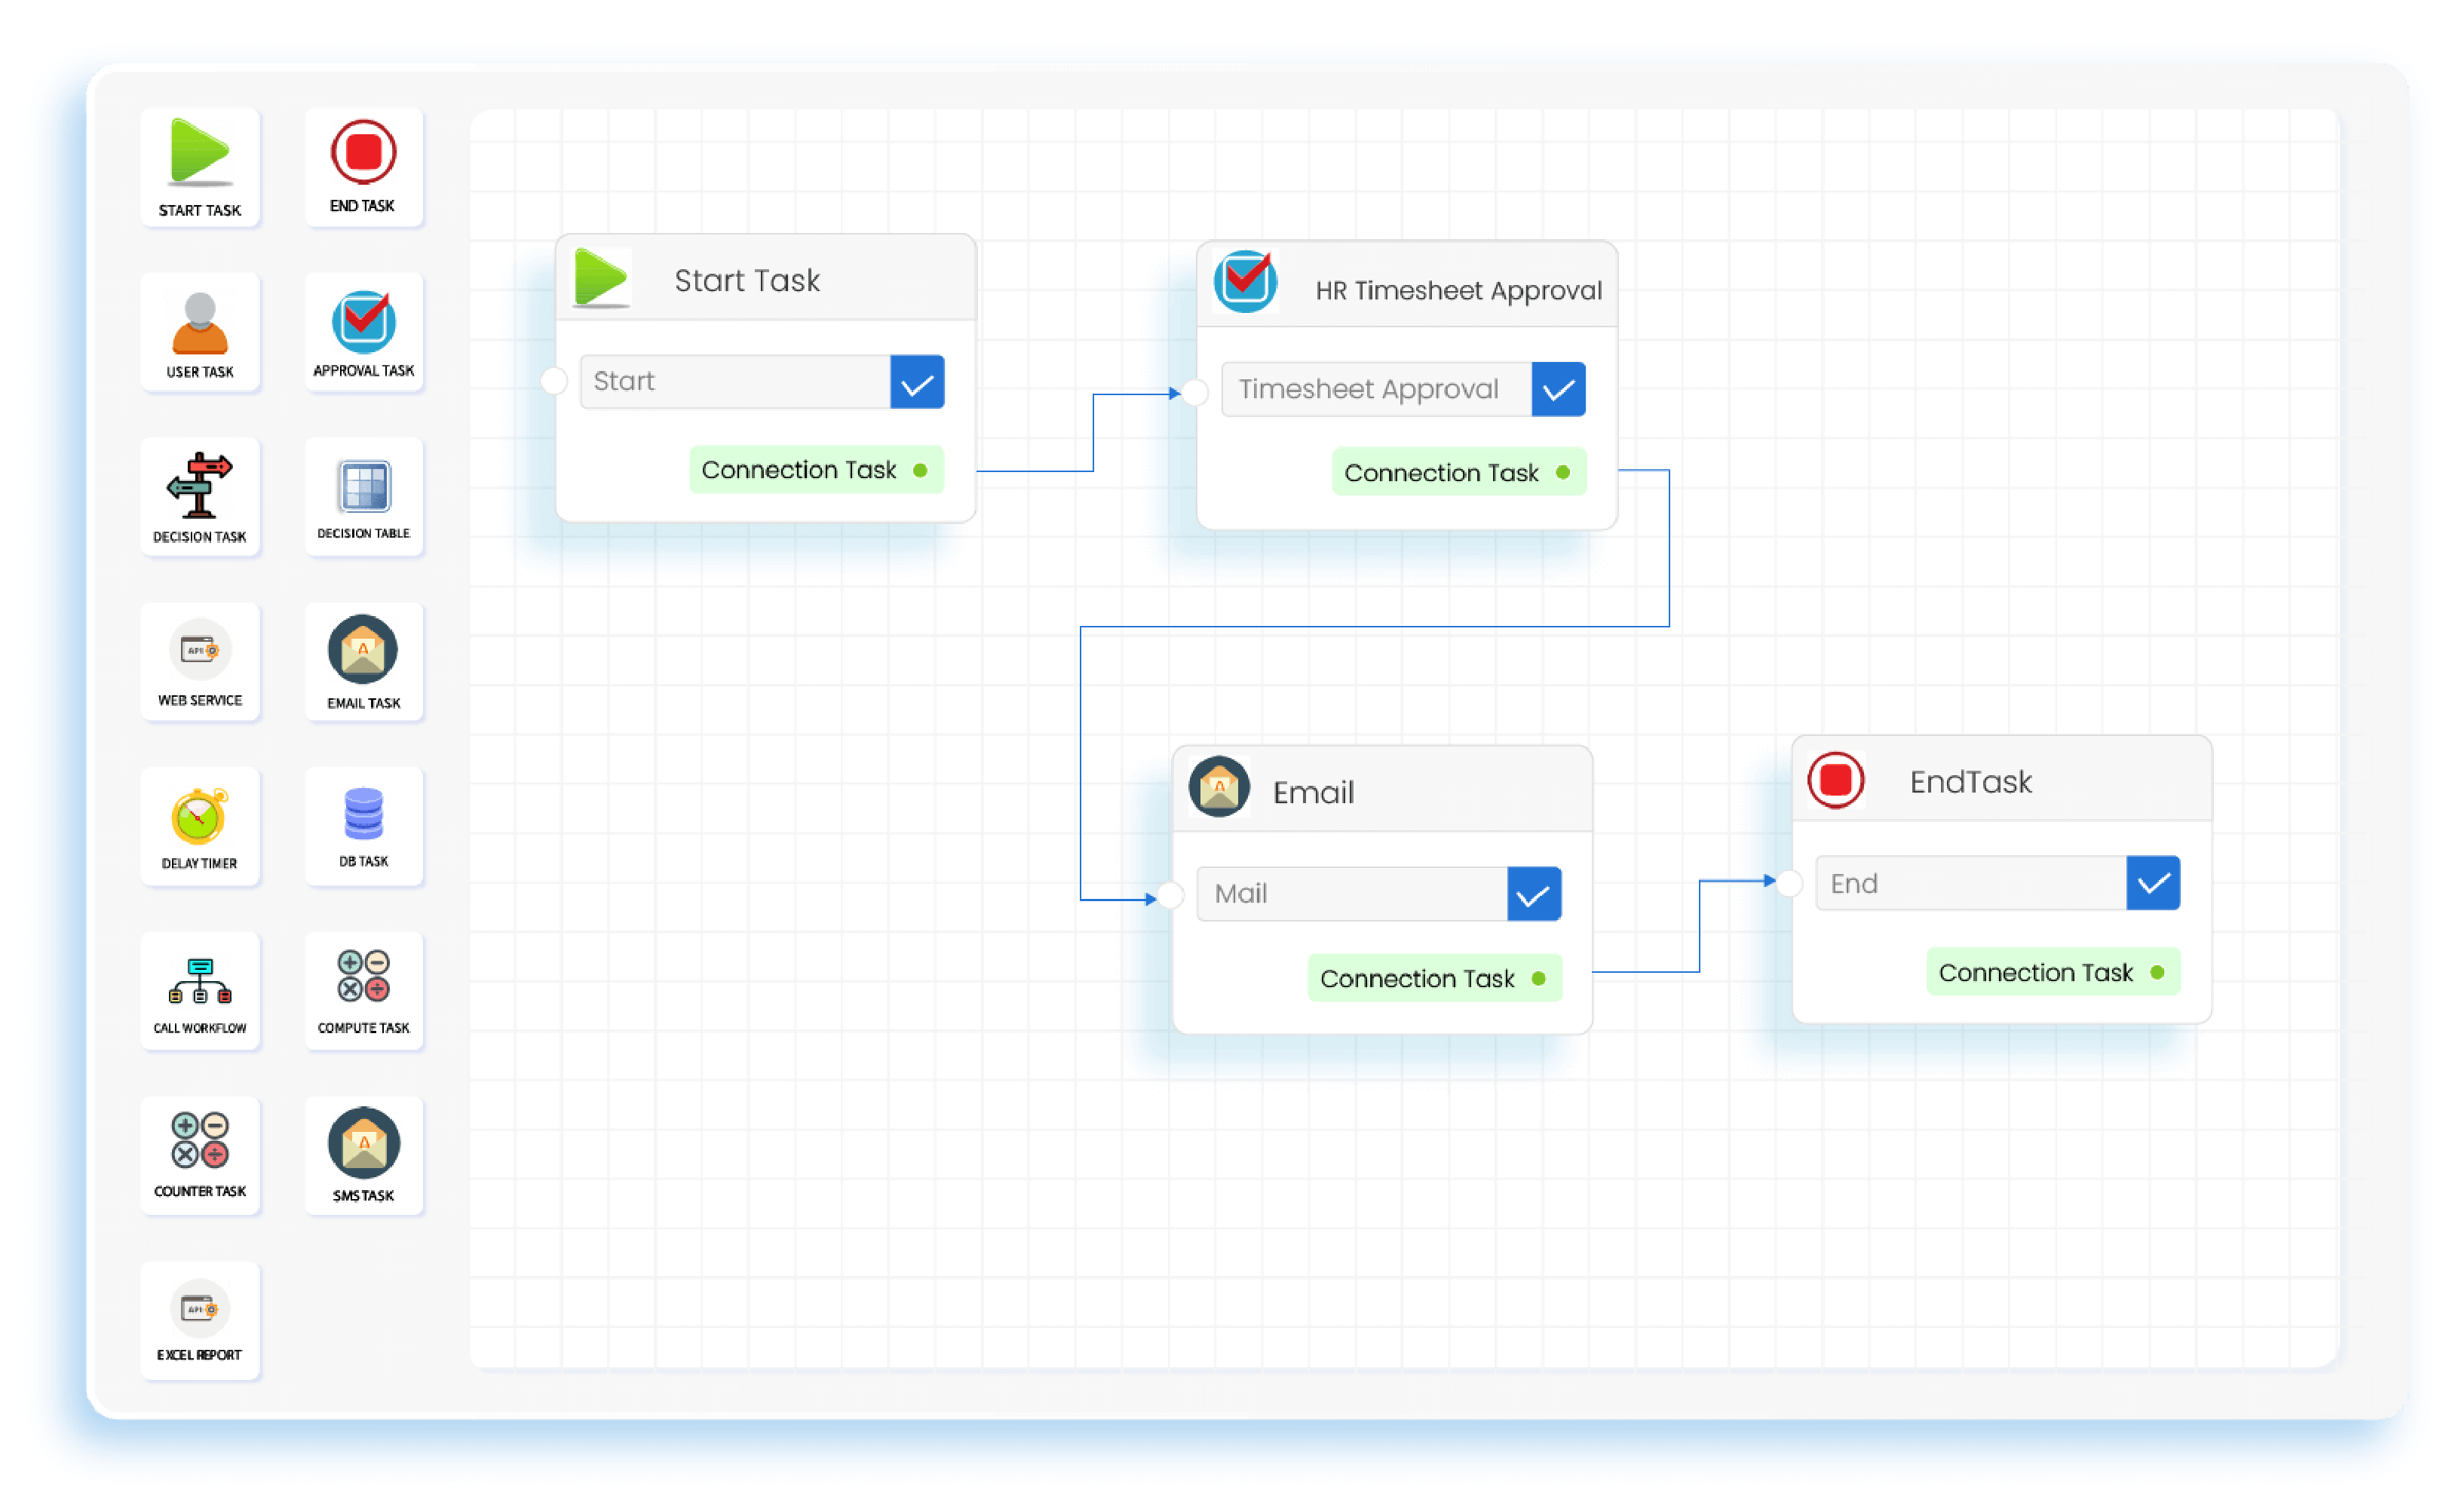The width and height of the screenshot is (2459, 1512).
Task: Toggle checkbox beside Timesheet Approval field
Action: [x=1558, y=390]
